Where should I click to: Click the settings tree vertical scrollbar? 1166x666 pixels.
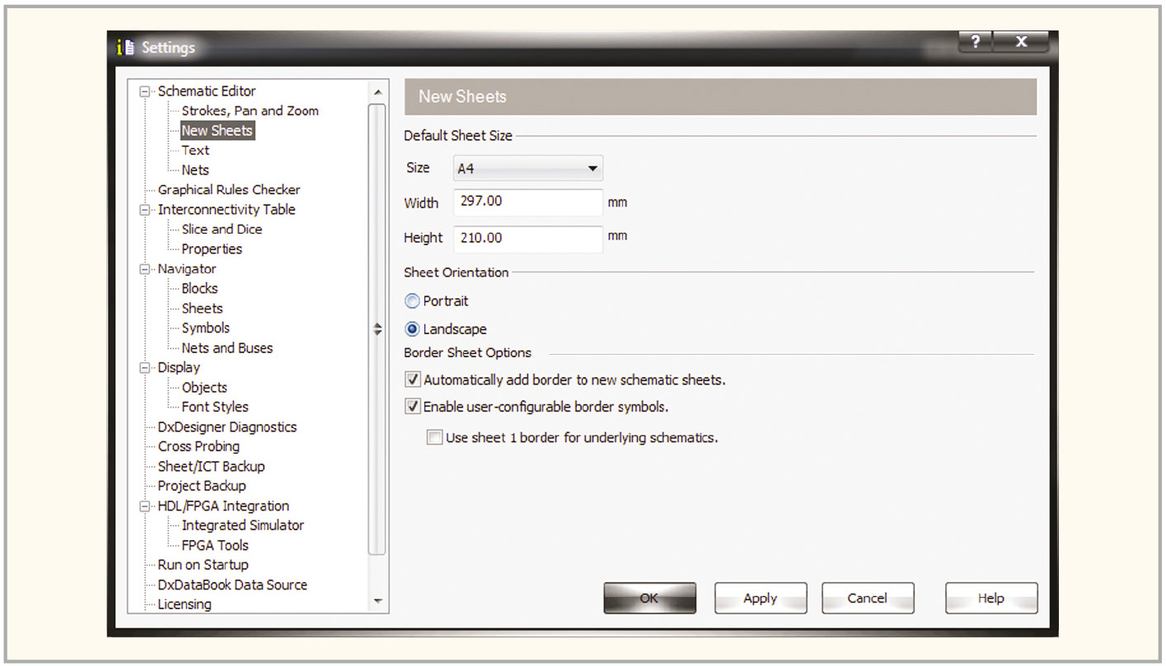(x=377, y=329)
